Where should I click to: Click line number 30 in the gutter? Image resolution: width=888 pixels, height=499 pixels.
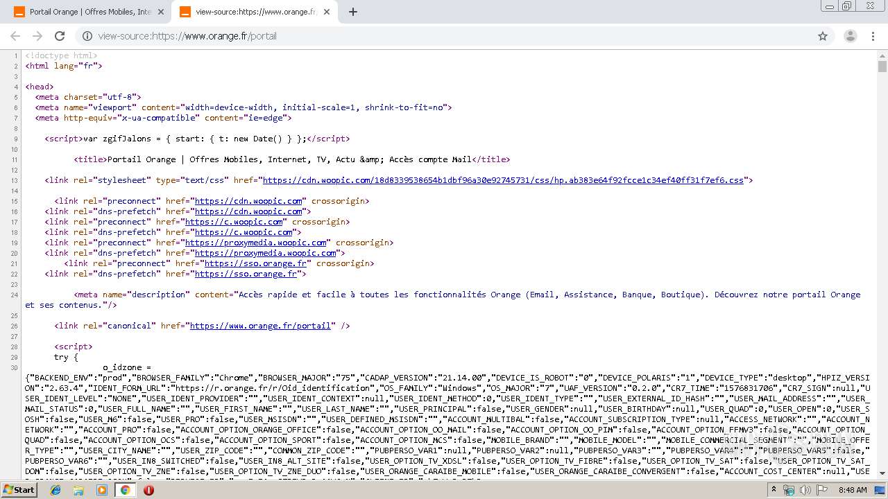point(15,367)
